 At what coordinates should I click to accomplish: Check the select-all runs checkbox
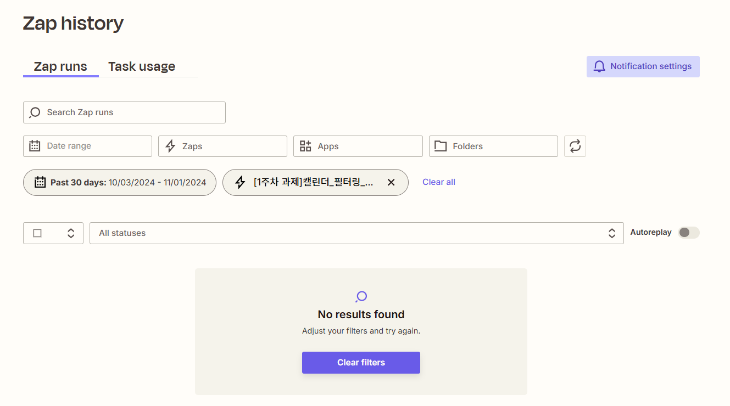pos(37,233)
